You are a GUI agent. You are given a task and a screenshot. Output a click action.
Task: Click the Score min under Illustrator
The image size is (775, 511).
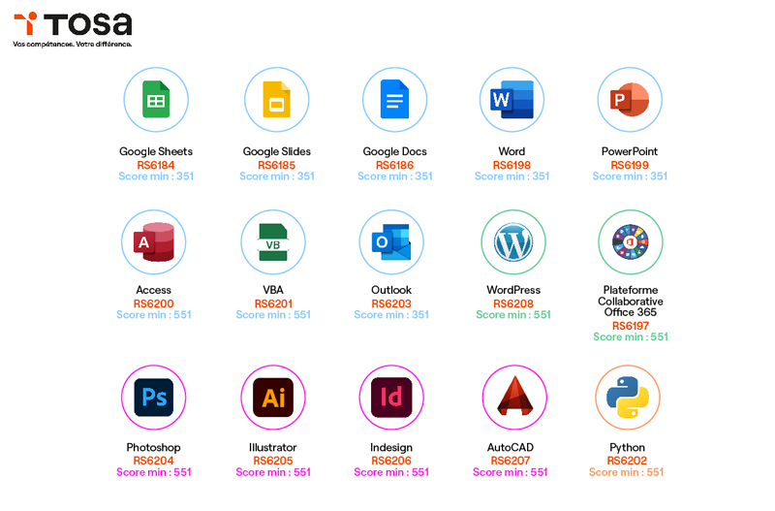point(273,472)
